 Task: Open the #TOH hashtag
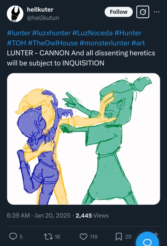pyautogui.click(x=17, y=43)
